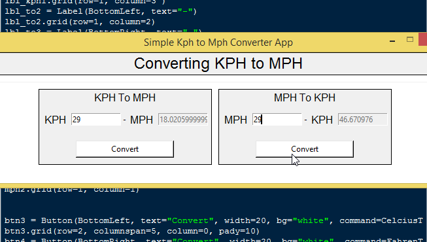Screen dimensions: 427x242
Task: Close the Converter App window
Action: 423,39
